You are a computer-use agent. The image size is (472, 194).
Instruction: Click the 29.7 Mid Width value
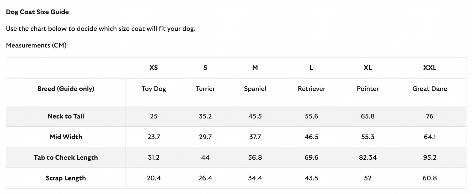pos(205,137)
